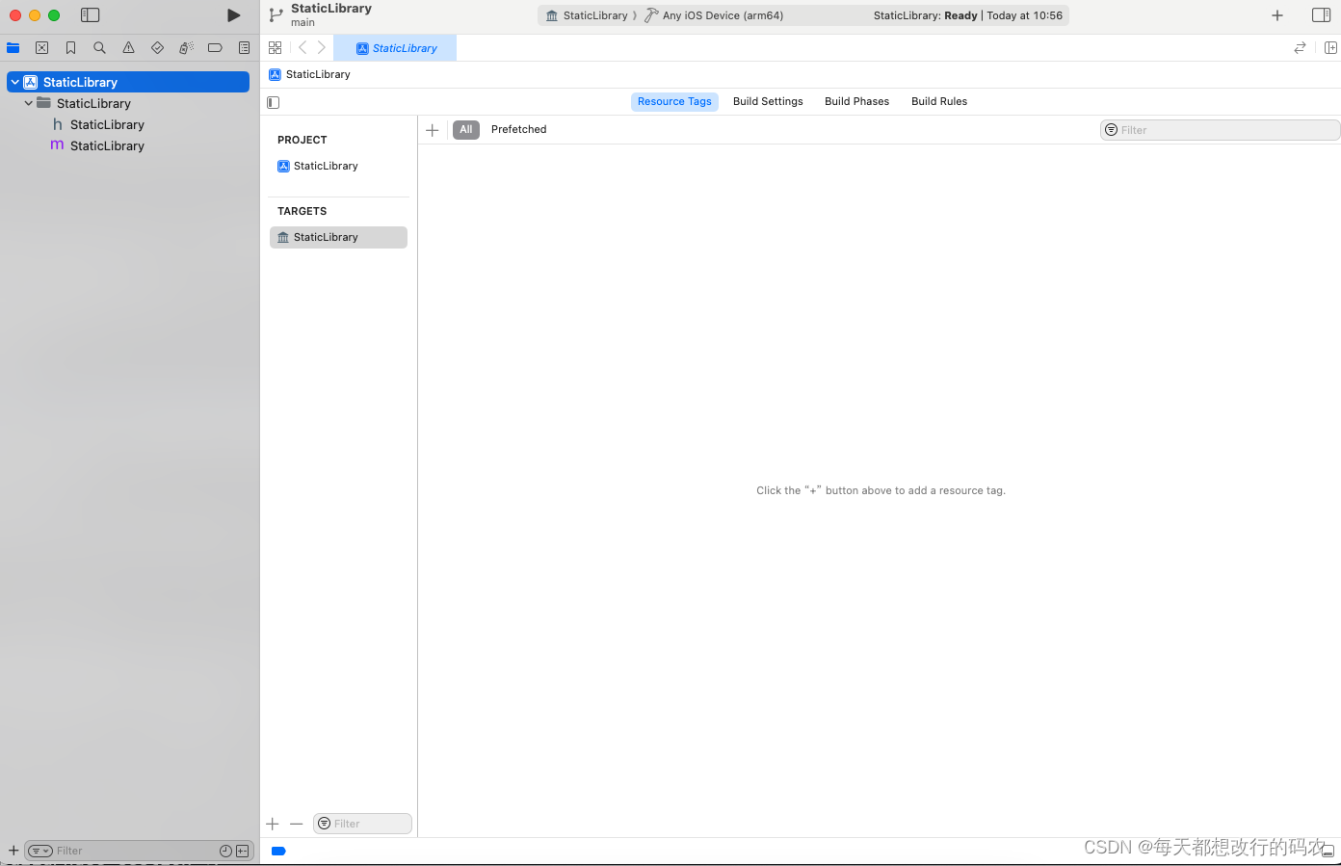Add a file in navigator
The image size is (1341, 866).
(13, 851)
